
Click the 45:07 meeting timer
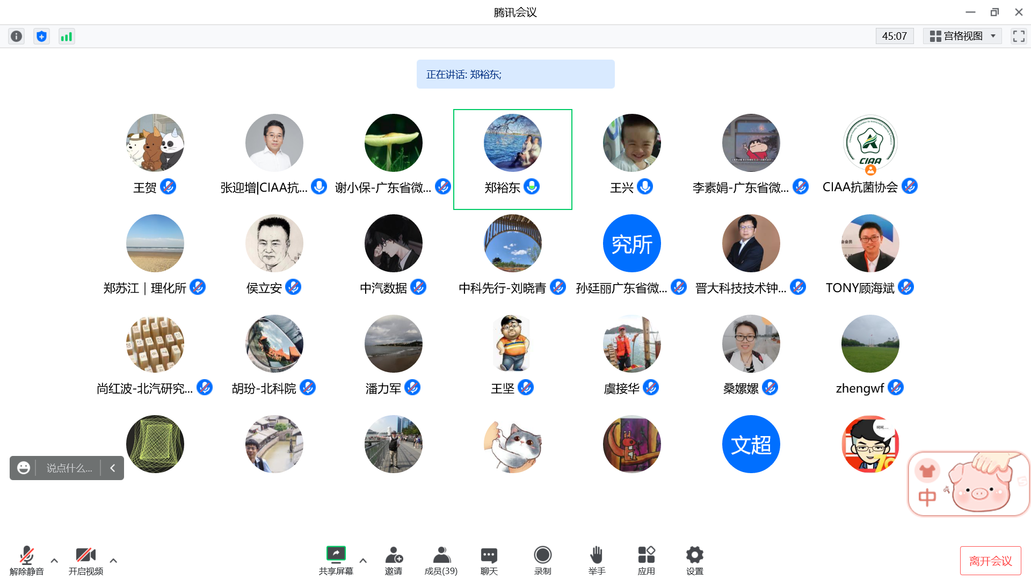894,36
